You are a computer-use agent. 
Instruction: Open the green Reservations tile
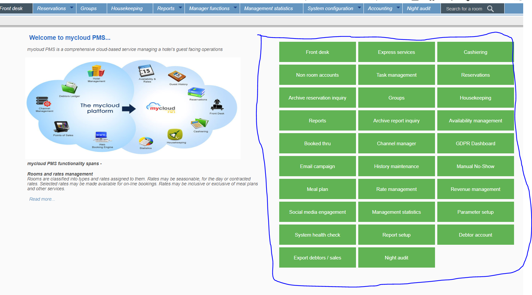pyautogui.click(x=476, y=75)
